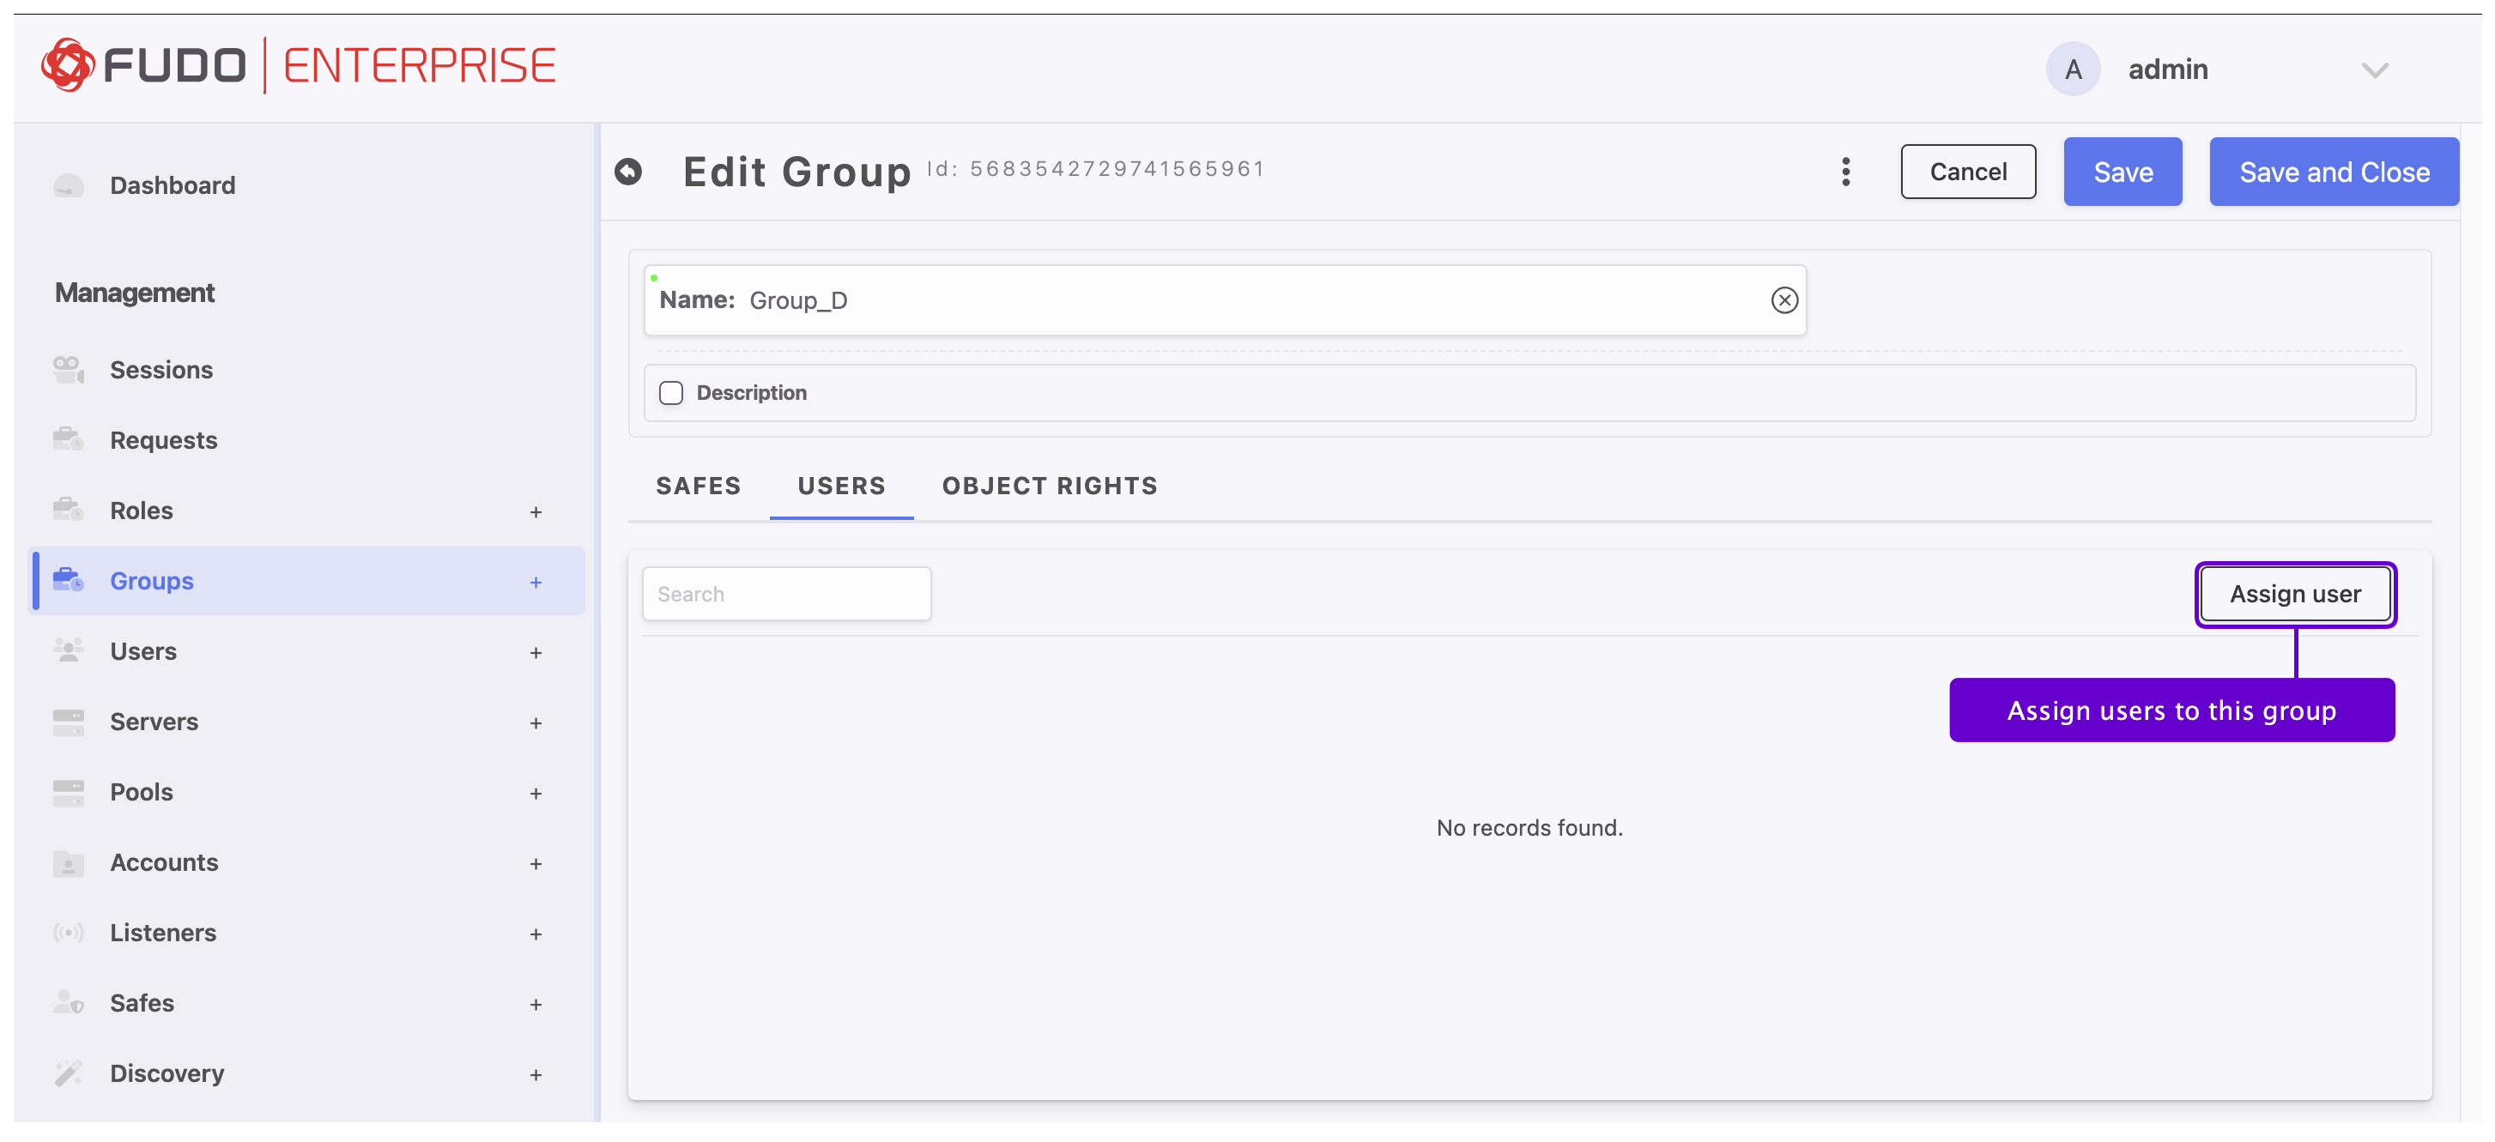
Task: Open the OBJECT RIGHTS tab
Action: coord(1049,486)
